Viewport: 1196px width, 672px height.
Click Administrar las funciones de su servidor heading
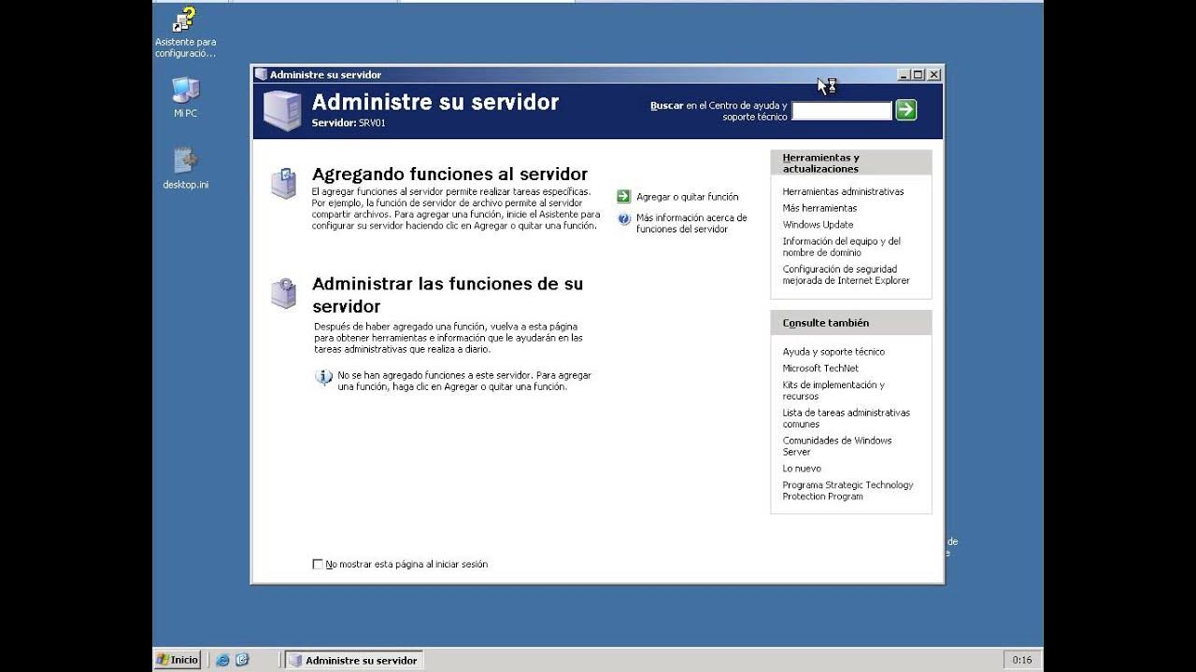[448, 295]
